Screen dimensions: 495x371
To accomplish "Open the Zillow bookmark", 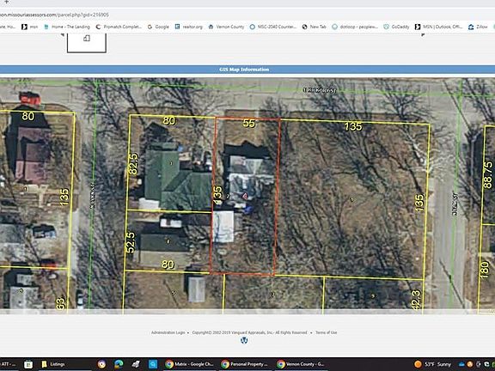I will pyautogui.click(x=478, y=27).
